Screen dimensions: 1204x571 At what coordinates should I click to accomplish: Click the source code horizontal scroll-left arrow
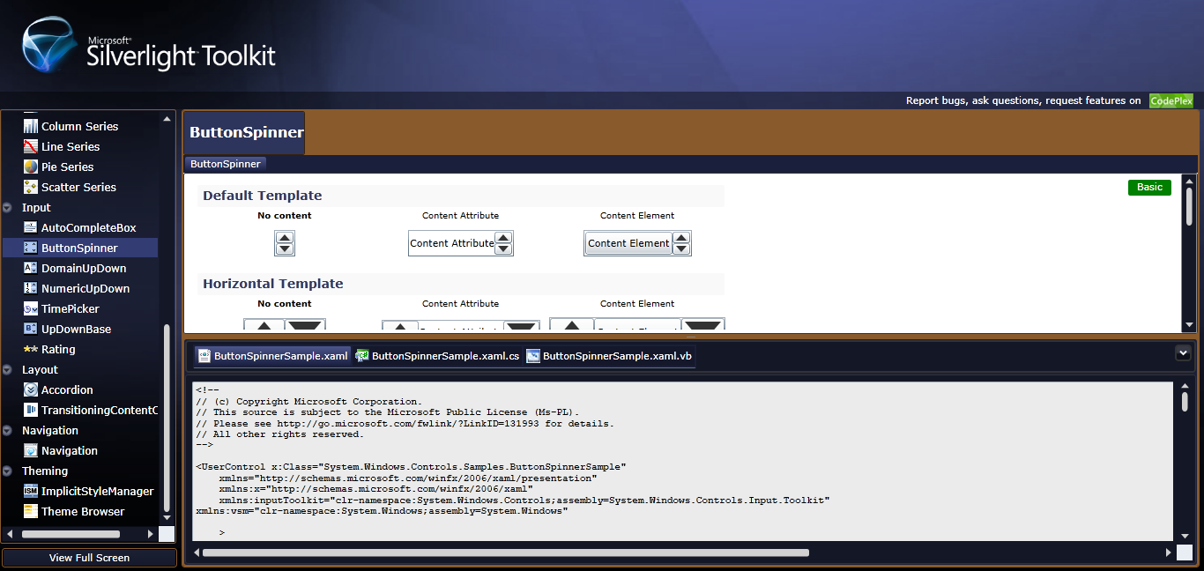[x=195, y=553]
